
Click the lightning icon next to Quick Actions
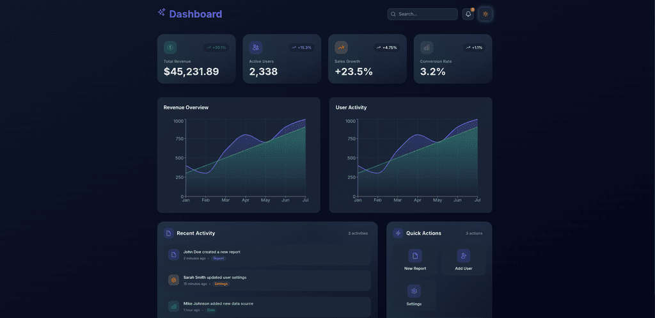coord(398,233)
